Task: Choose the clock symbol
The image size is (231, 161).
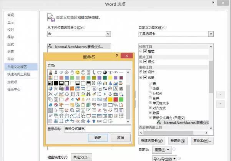Action: coord(61,72)
